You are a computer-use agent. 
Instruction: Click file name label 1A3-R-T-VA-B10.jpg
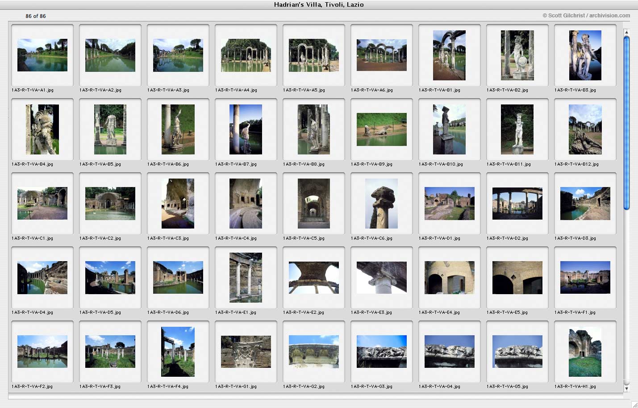[441, 164]
